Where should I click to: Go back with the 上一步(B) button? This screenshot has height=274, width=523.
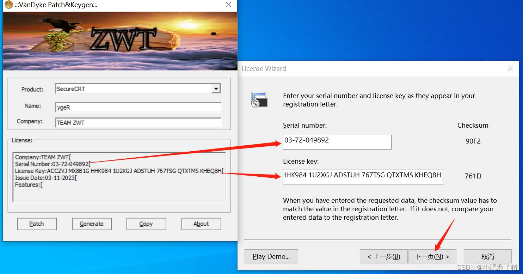coord(383,256)
